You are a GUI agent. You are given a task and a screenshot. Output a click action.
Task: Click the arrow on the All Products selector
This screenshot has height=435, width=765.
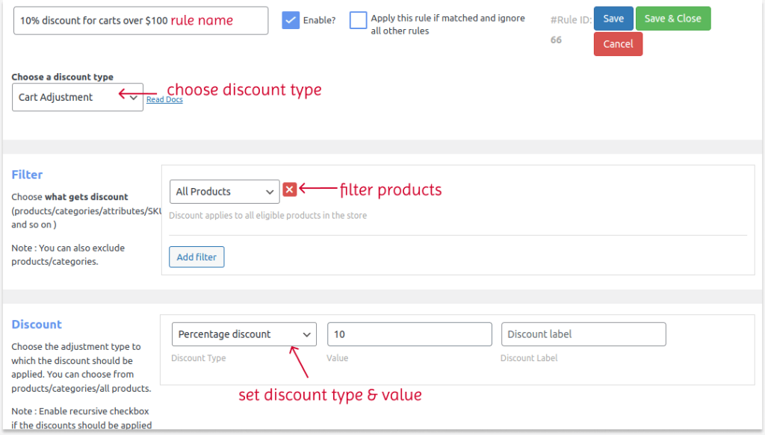[x=270, y=191]
